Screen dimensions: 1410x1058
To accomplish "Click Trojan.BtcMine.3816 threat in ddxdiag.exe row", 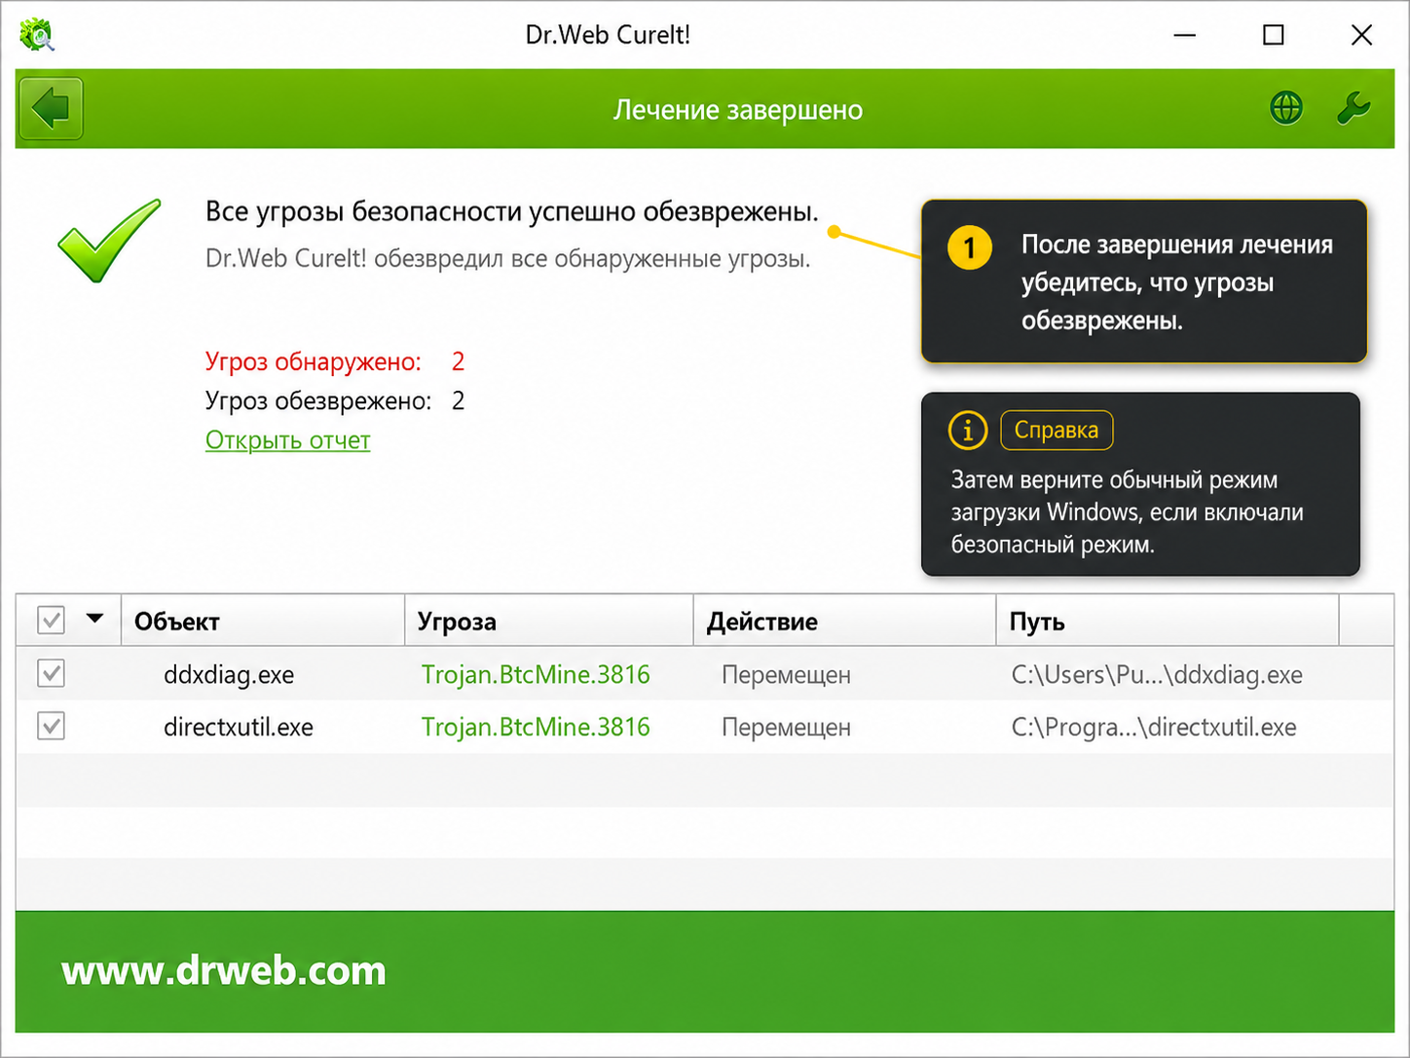I will (x=536, y=674).
